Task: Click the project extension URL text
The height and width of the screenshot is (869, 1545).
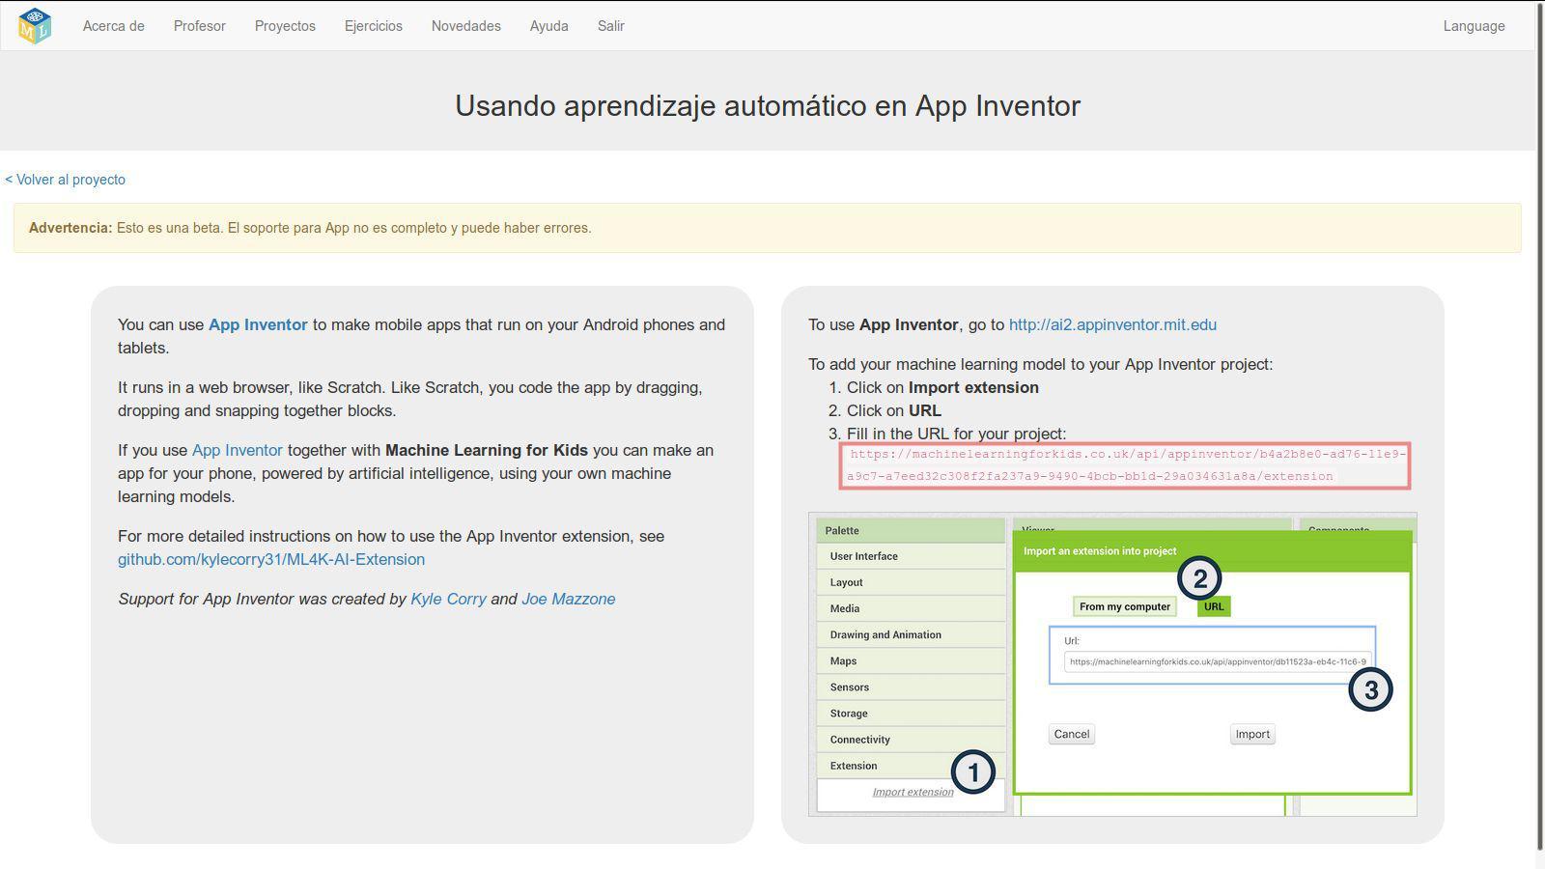Action: [x=1125, y=465]
